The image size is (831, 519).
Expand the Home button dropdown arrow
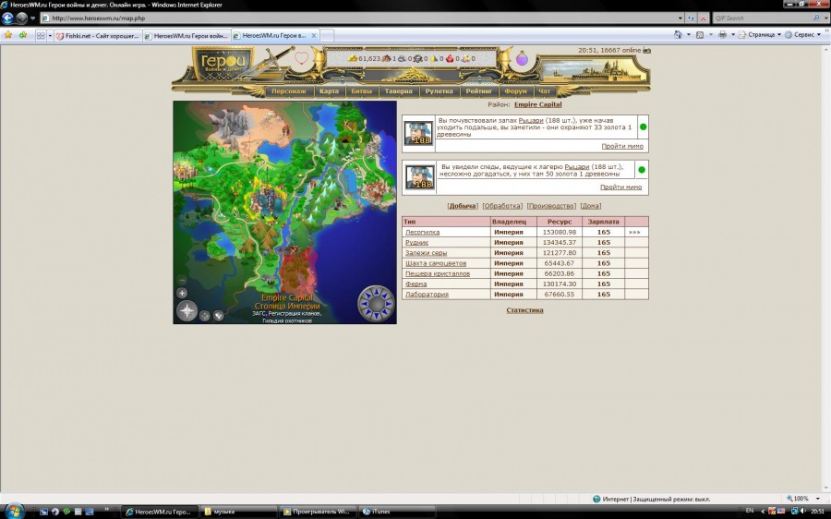pos(689,34)
